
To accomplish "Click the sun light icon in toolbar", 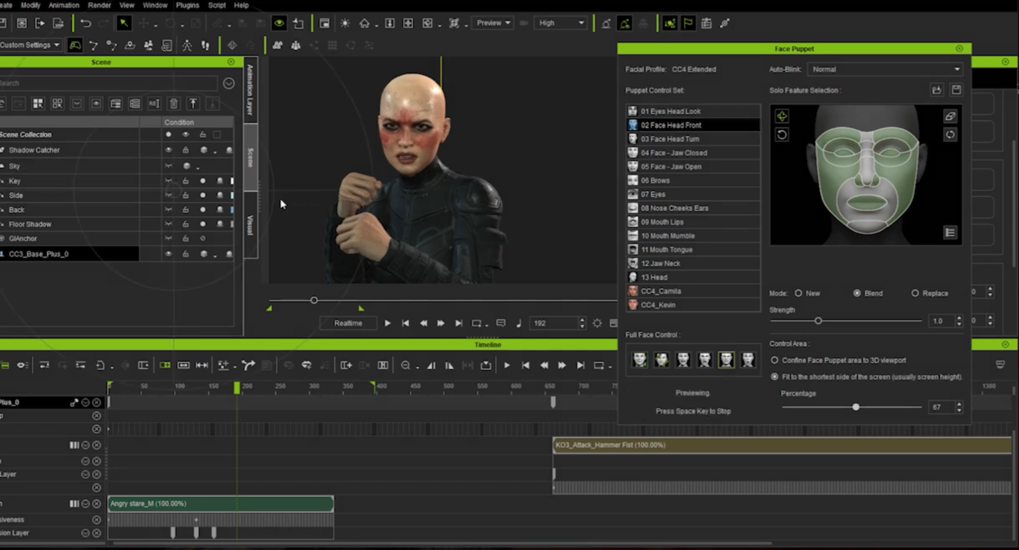I will click(x=345, y=23).
